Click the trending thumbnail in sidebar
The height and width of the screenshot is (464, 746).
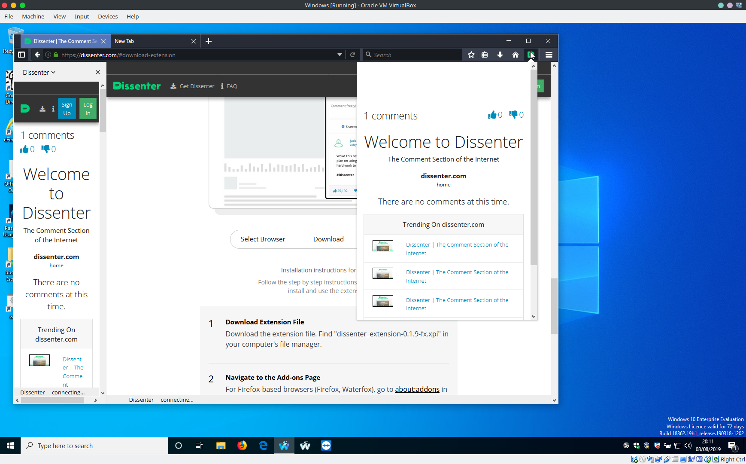[x=39, y=360]
